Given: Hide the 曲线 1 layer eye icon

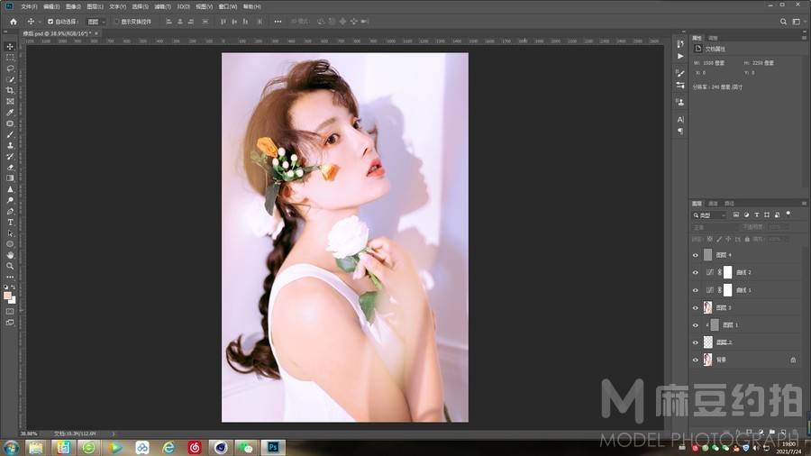Looking at the screenshot, I should [x=695, y=290].
